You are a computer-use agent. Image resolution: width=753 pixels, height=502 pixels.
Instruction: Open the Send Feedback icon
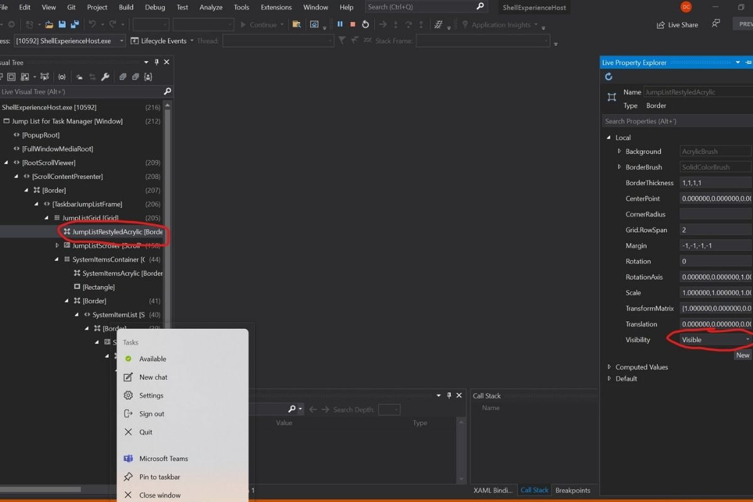coord(716,24)
